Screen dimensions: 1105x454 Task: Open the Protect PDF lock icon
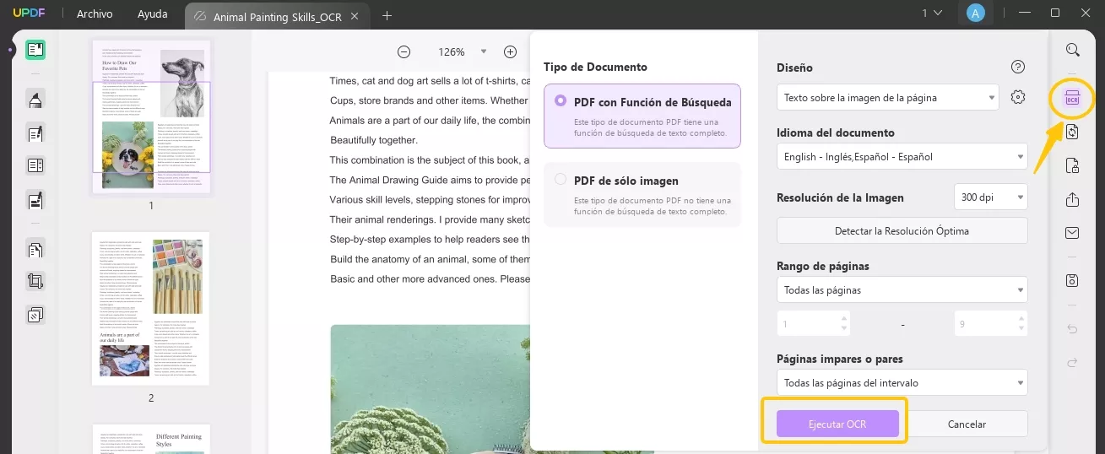[x=1072, y=165]
